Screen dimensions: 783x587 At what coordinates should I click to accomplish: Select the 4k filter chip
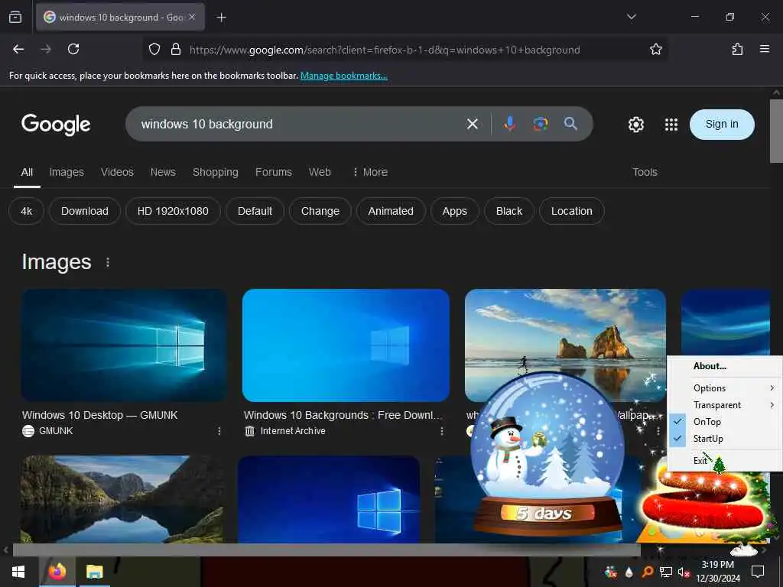point(27,211)
